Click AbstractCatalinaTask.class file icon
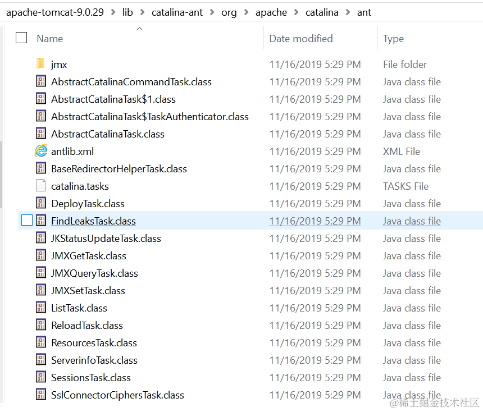The width and height of the screenshot is (483, 412). coord(40,134)
